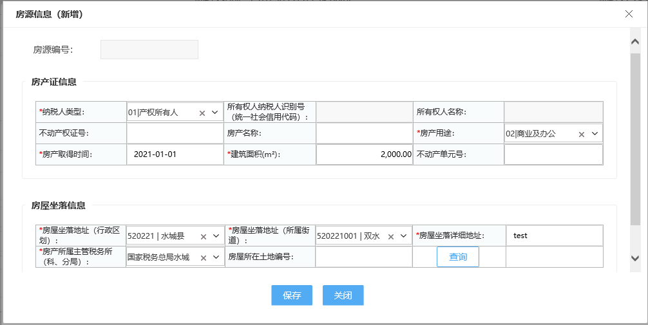This screenshot has height=325, width=648.
Task: Expand the 主管税务所 dropdown arrow
Action: pyautogui.click(x=216, y=257)
